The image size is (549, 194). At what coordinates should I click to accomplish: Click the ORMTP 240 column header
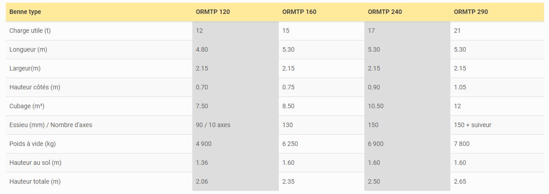tap(385, 12)
